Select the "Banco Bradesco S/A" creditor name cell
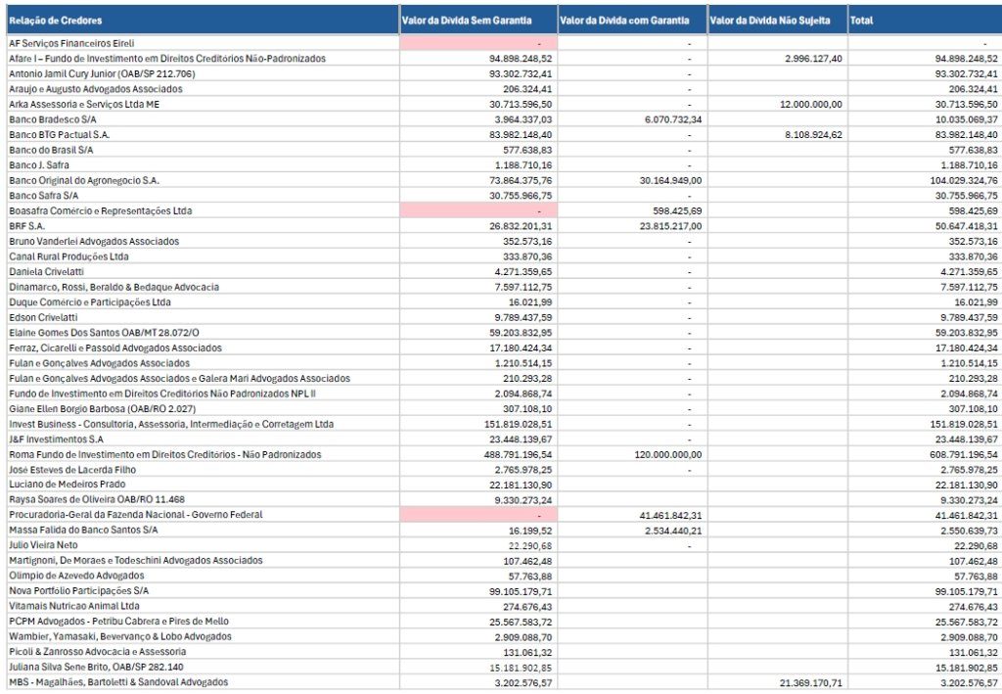This screenshot has width=1002, height=694. click(x=53, y=119)
